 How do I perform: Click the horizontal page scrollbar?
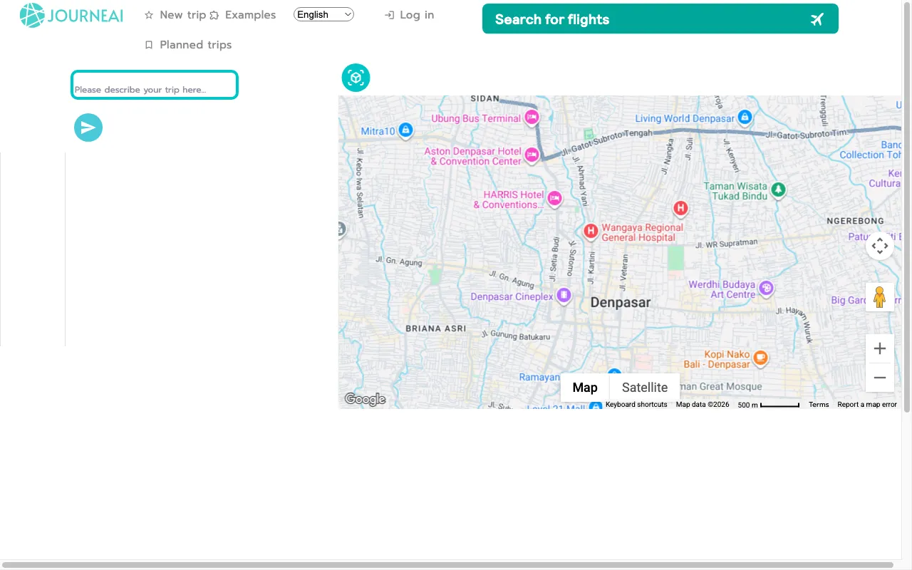449,565
